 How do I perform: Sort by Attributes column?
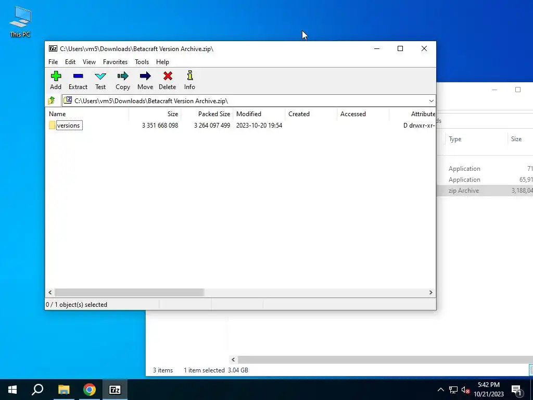[412, 114]
